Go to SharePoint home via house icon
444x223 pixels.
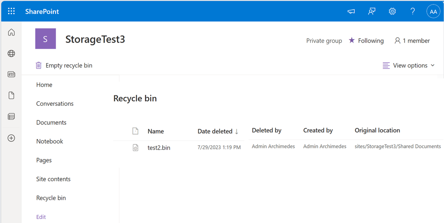11,32
